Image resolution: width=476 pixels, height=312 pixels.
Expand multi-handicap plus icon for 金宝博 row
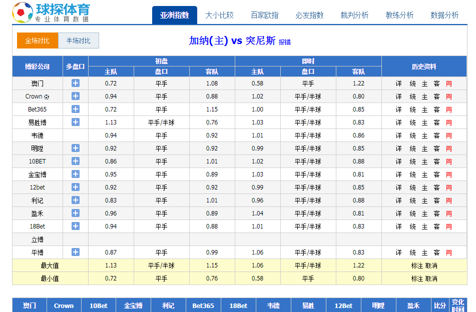(76, 174)
